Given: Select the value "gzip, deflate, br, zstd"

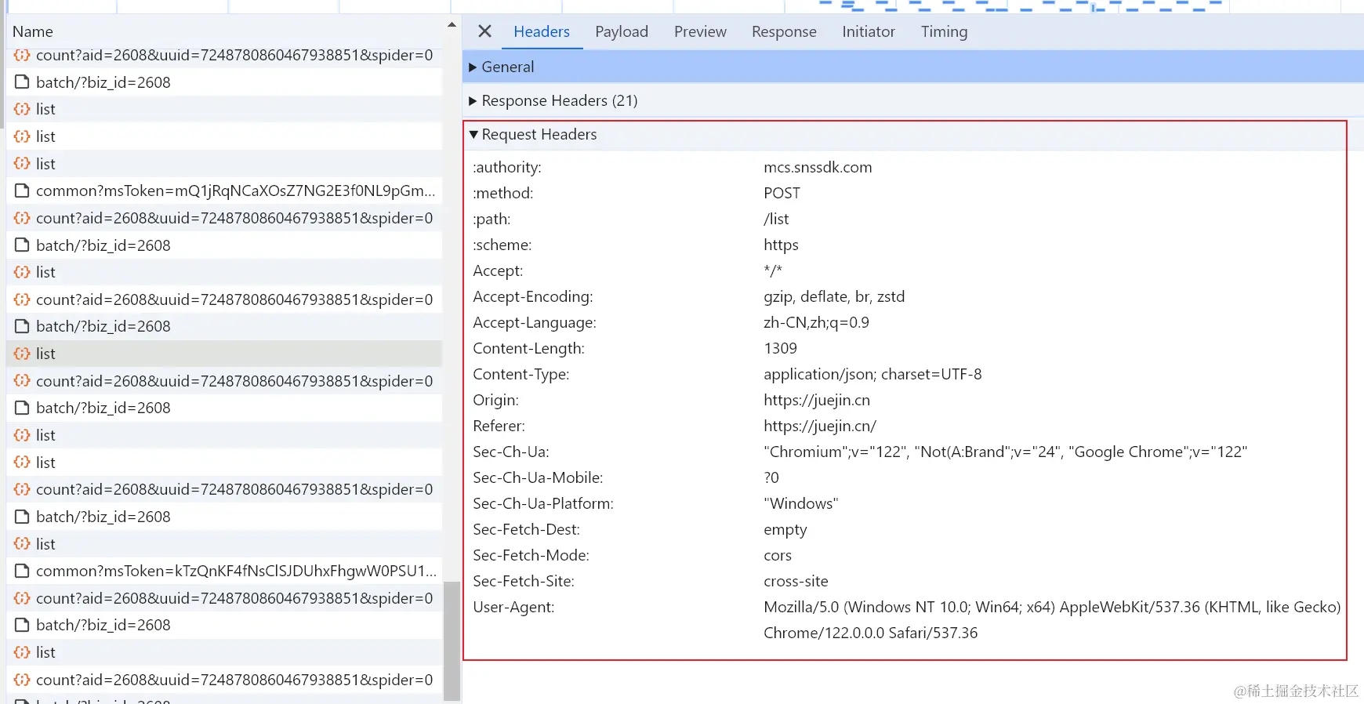Looking at the screenshot, I should (x=834, y=296).
